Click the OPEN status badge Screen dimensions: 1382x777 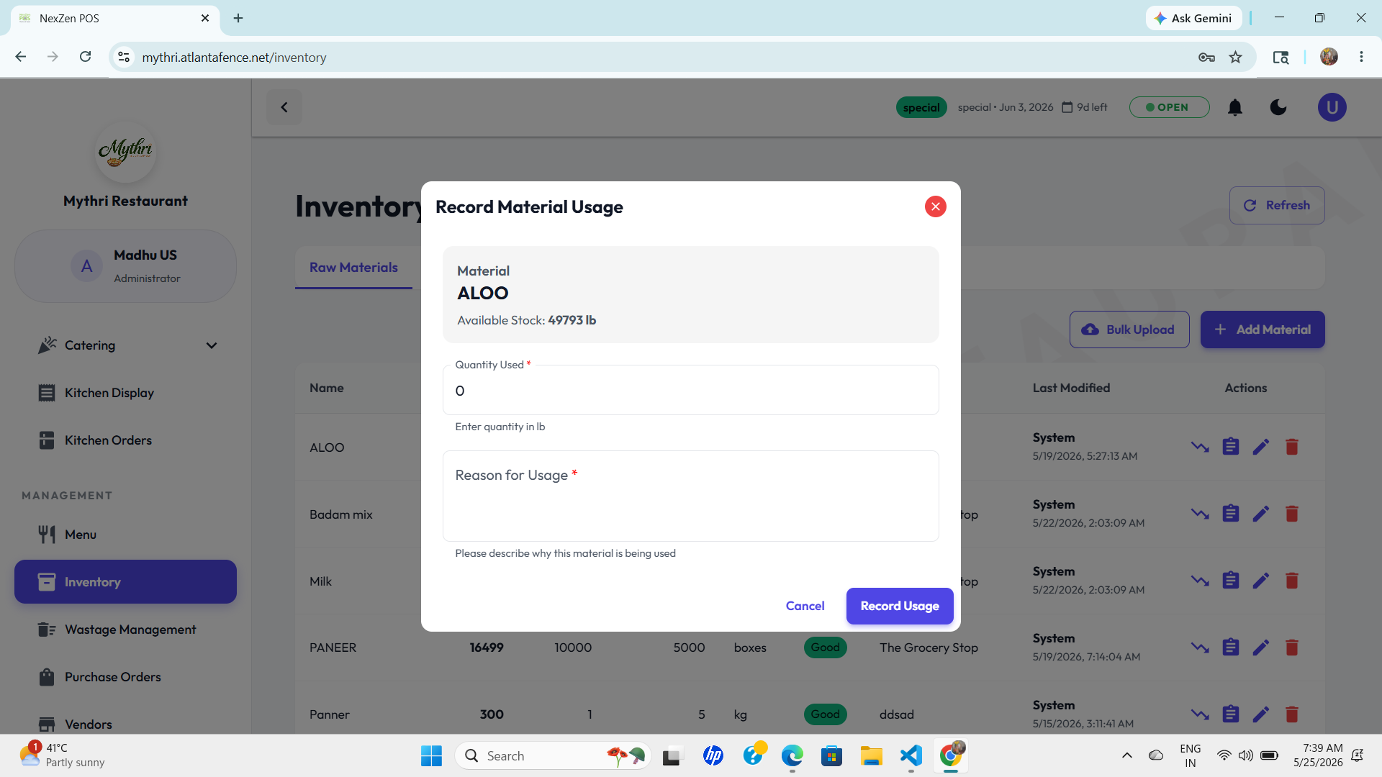pyautogui.click(x=1169, y=107)
